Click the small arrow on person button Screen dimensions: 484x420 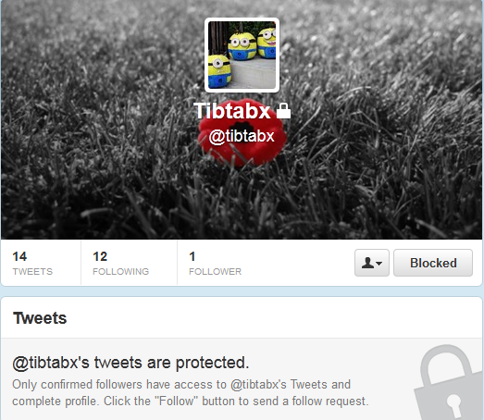pos(379,264)
